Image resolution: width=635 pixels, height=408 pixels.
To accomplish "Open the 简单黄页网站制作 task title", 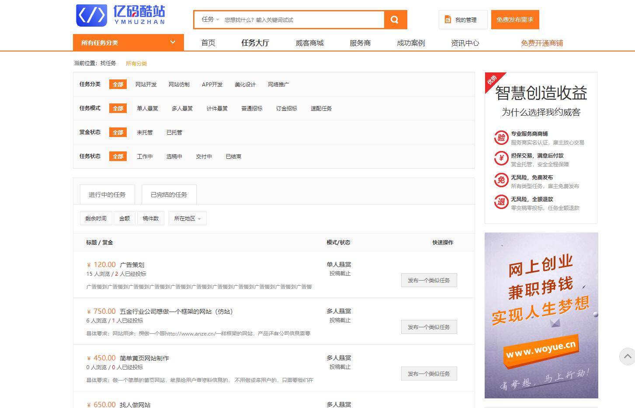I will pyautogui.click(x=144, y=358).
